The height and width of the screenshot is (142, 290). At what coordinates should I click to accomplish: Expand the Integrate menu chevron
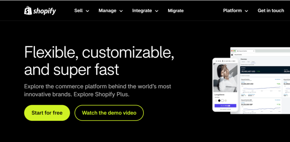pos(157,11)
